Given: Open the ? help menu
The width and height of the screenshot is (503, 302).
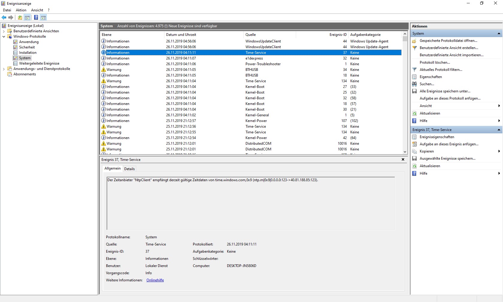Looking at the screenshot, I should pyautogui.click(x=49, y=10).
